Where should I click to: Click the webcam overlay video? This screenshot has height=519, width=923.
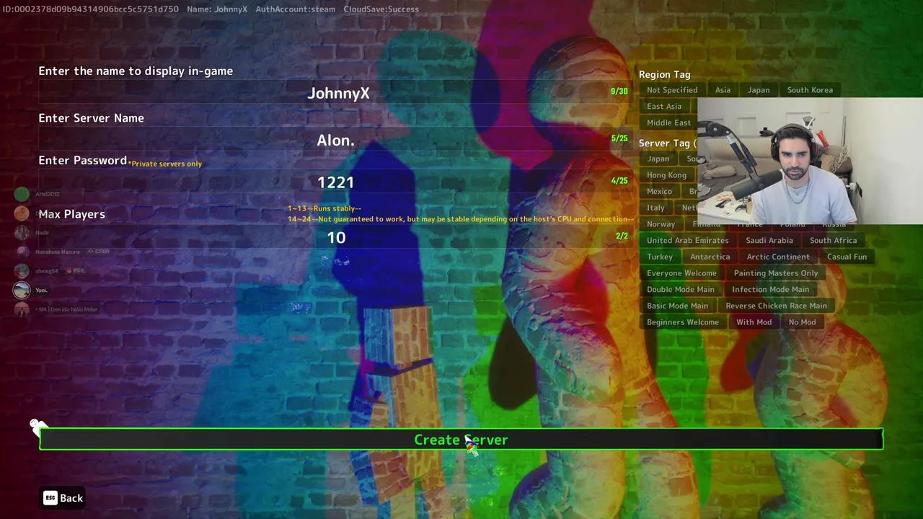(x=811, y=161)
